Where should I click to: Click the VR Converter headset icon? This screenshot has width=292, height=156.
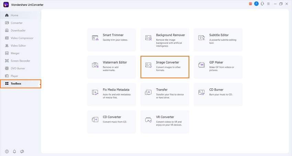point(148,120)
